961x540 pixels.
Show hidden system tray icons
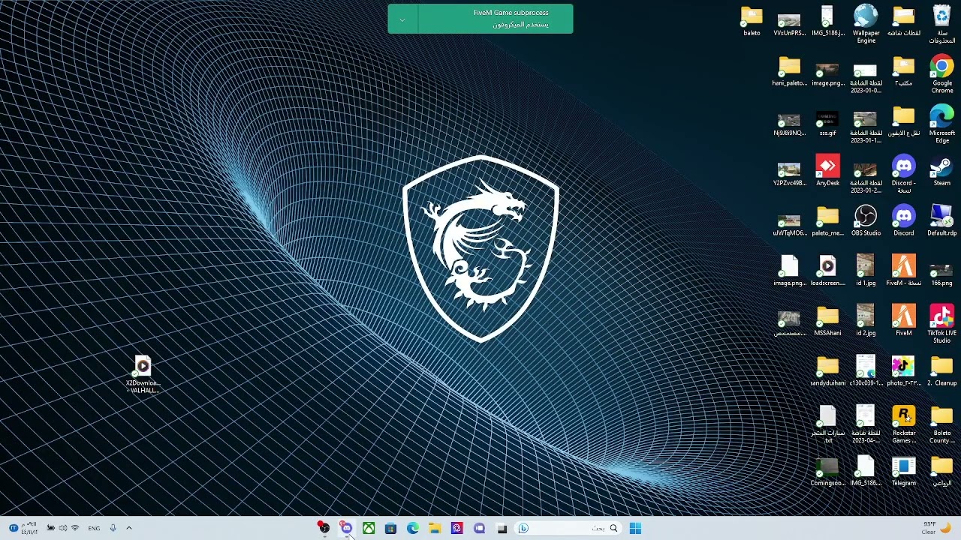pos(128,528)
